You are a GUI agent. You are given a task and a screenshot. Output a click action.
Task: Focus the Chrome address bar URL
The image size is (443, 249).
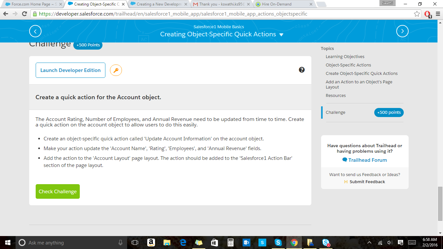(x=173, y=14)
